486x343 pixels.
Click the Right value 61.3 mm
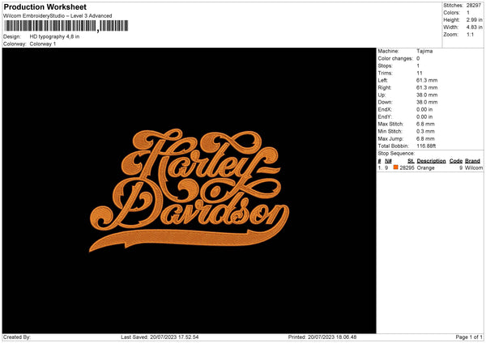(x=427, y=87)
